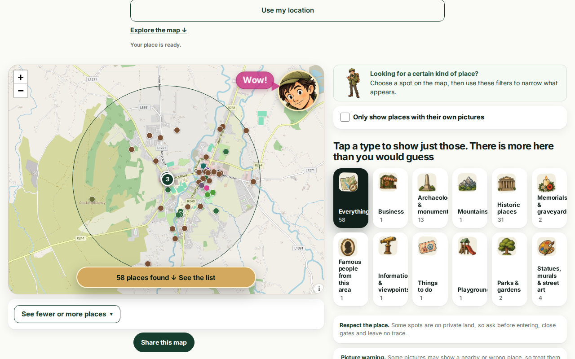Image resolution: width=575 pixels, height=359 pixels.
Task: Show Information & viewpoints places
Action: click(x=390, y=269)
